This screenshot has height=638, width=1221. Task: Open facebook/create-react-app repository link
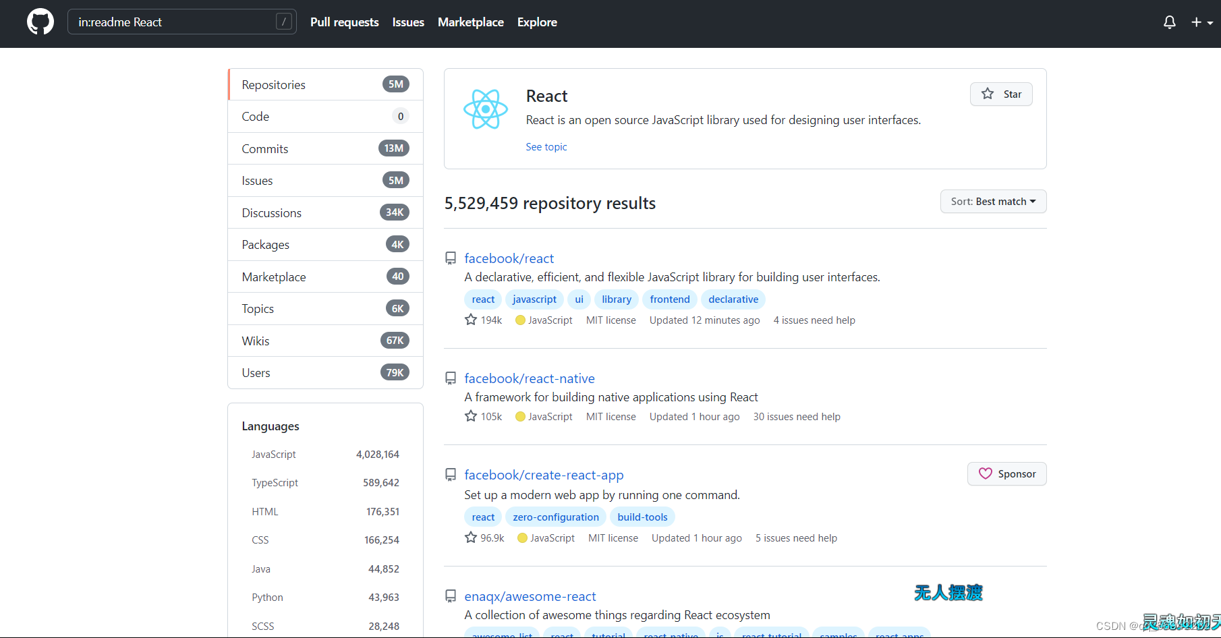coord(544,475)
